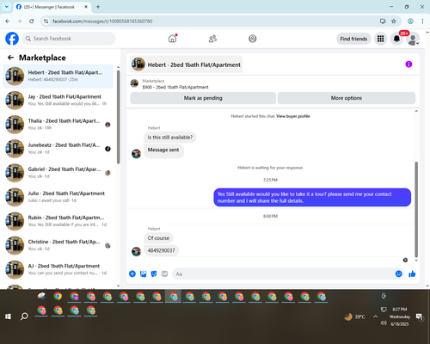Click the listing thumbnail beside $900 listing
Screen dimensions: 430x344
click(134, 83)
